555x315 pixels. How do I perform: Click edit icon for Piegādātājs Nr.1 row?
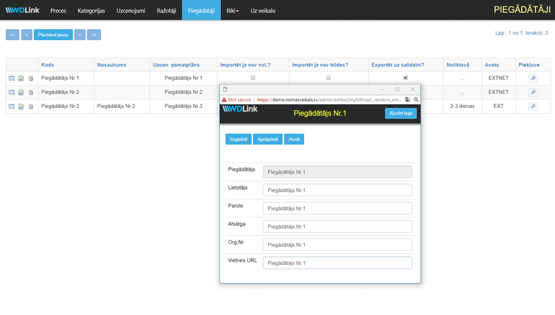point(21,78)
